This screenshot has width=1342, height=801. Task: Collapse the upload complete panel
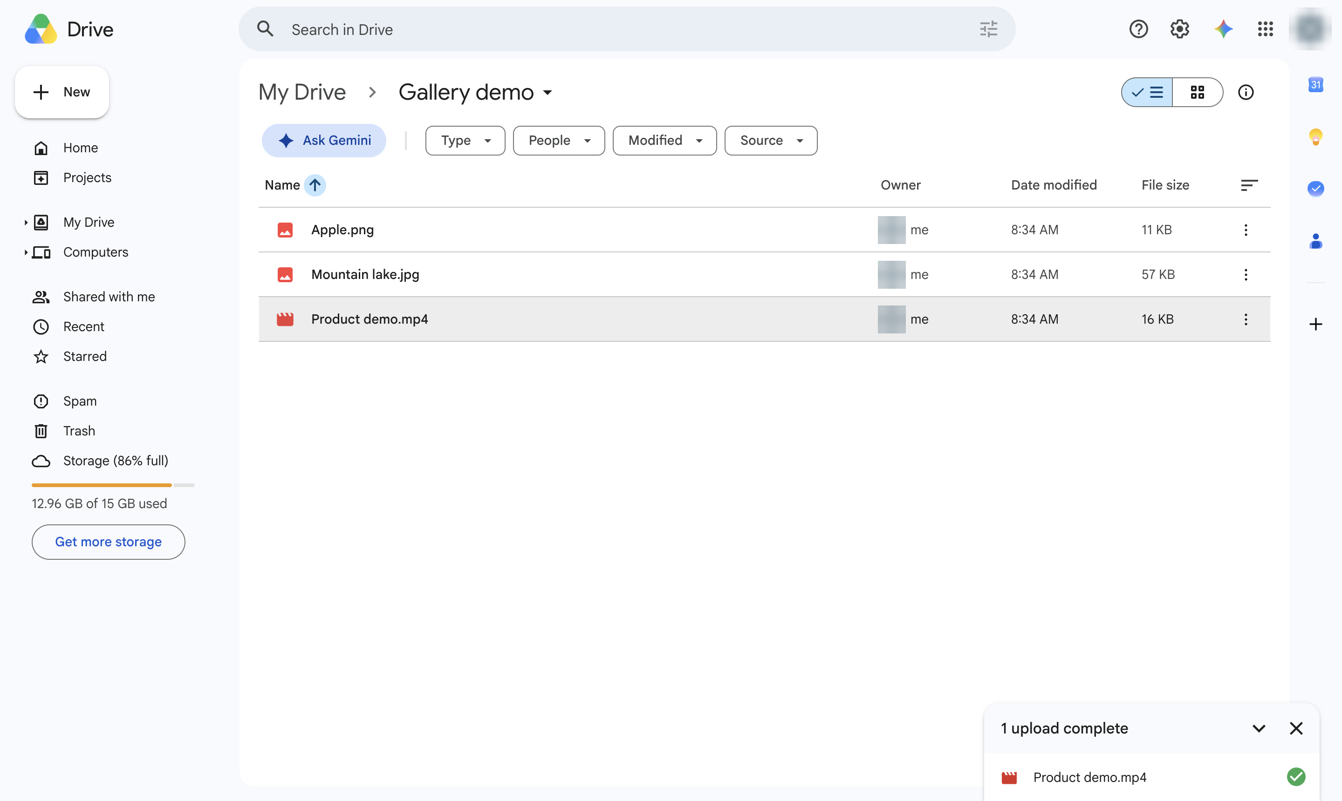click(1258, 729)
